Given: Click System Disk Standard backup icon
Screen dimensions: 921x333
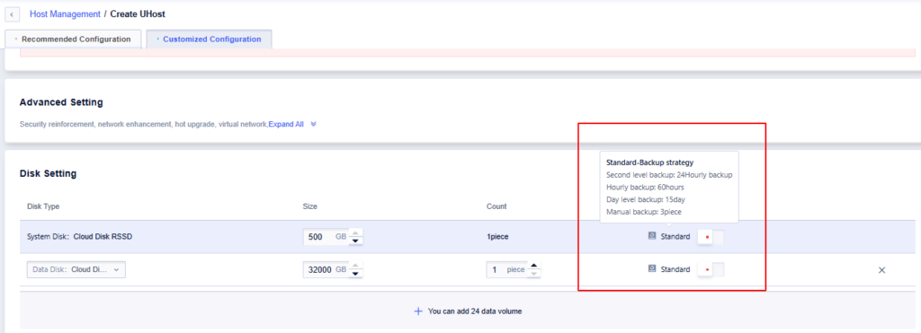Looking at the screenshot, I should pos(651,236).
